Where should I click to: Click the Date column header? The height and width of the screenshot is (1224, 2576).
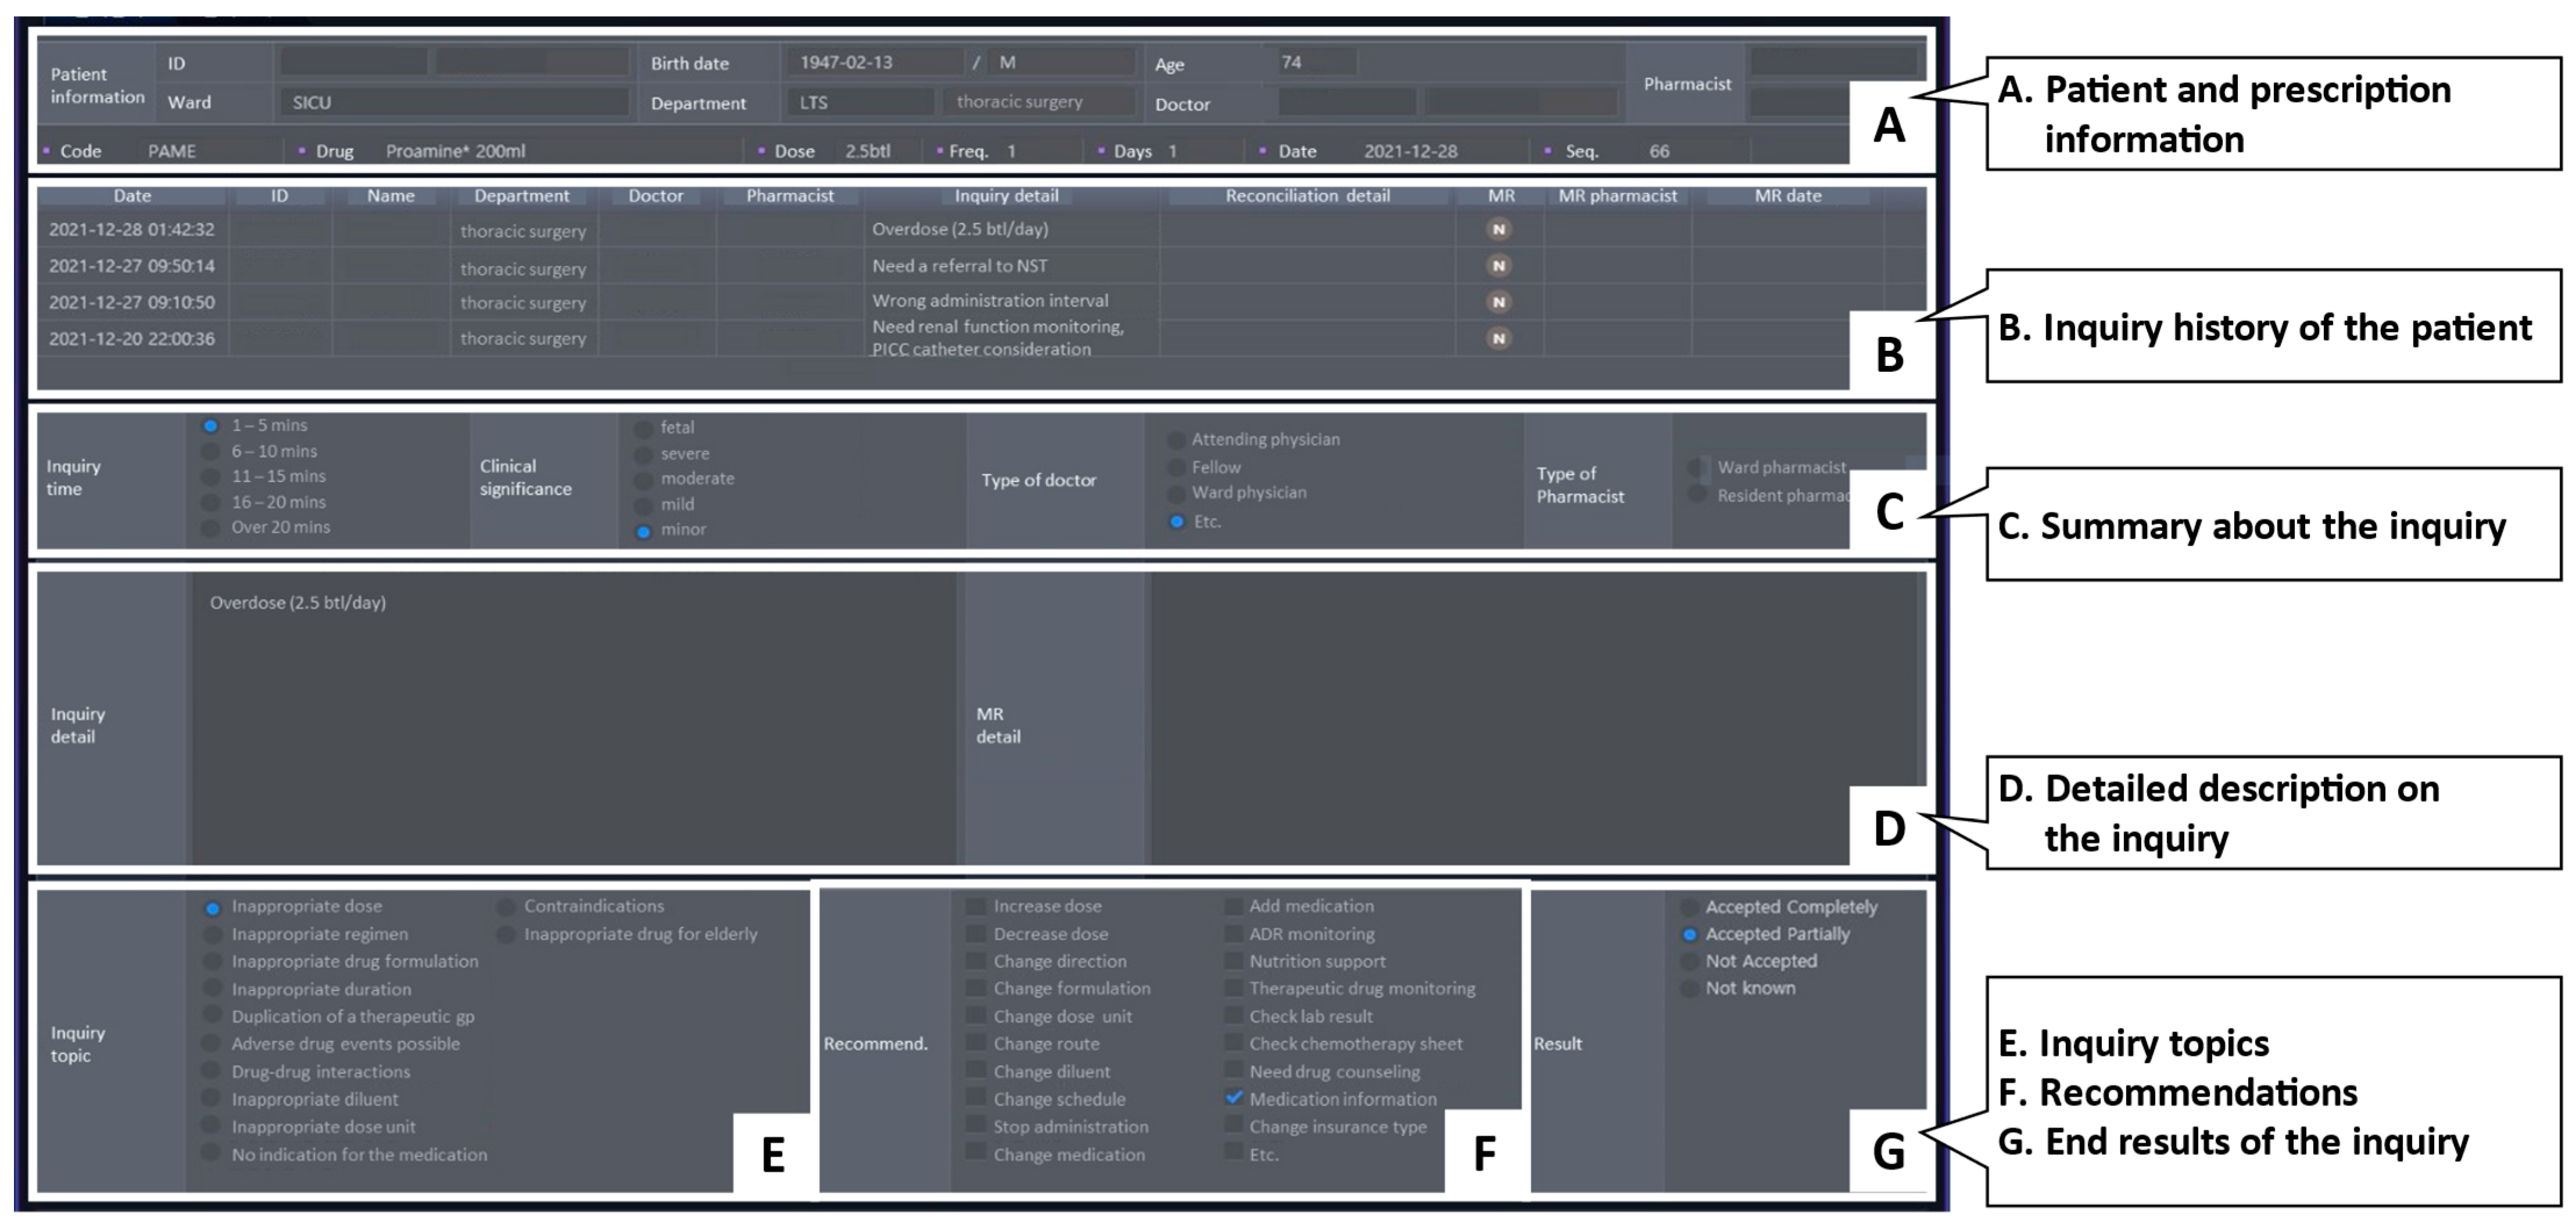132,196
